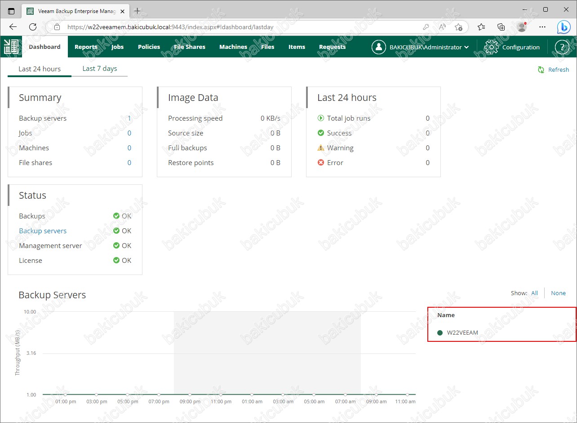
Task: Click the Backup servers OK status icon
Action: click(116, 231)
